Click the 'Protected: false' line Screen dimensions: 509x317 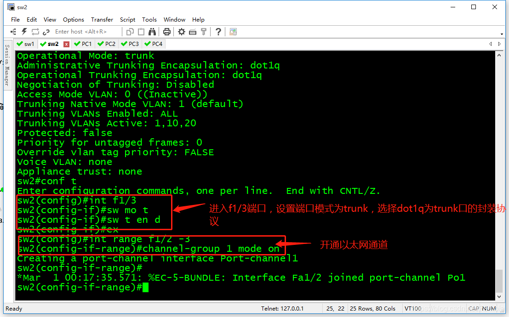tap(64, 133)
